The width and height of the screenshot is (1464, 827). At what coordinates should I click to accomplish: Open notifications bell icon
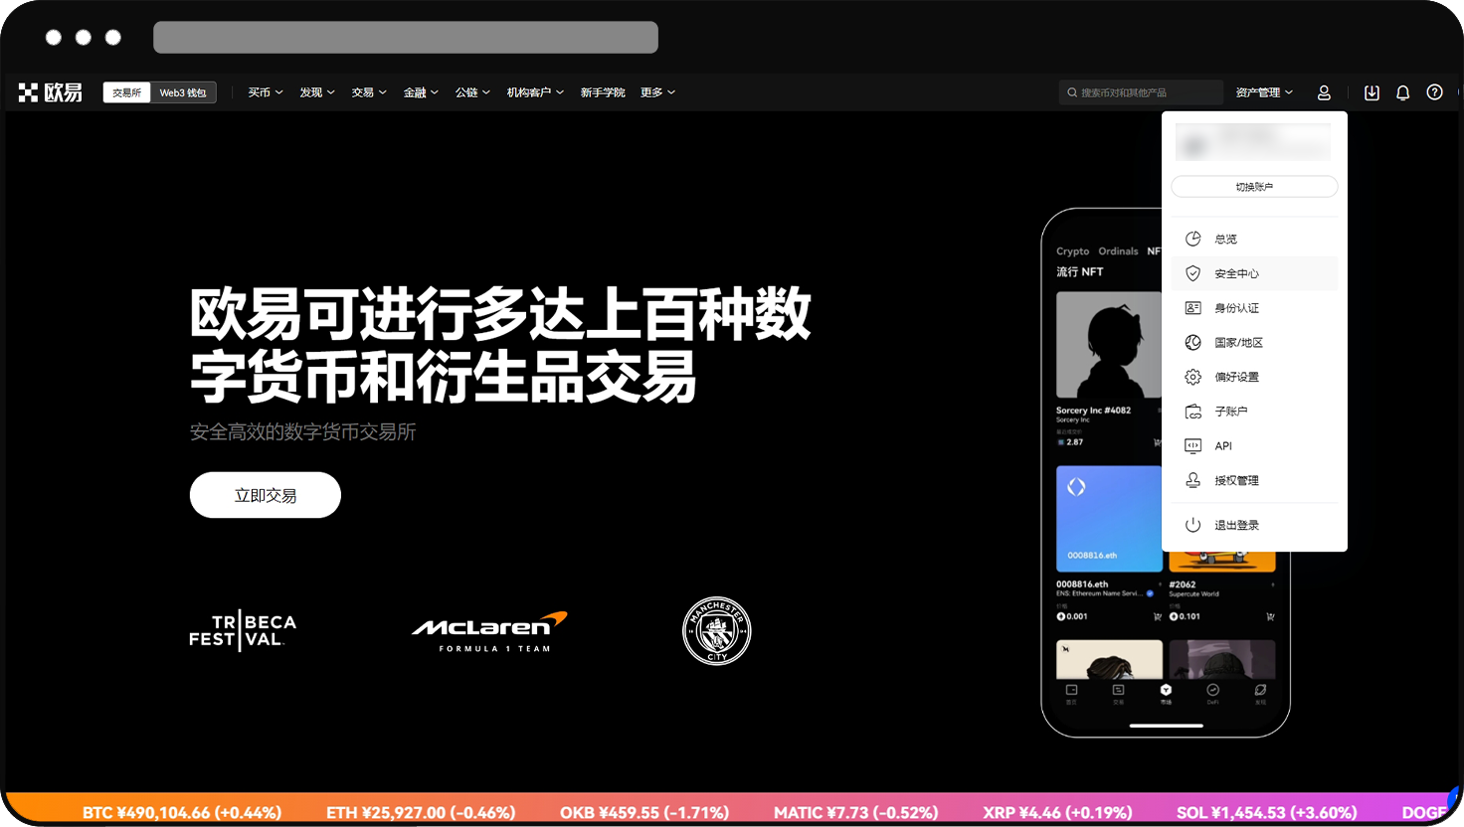1402,92
